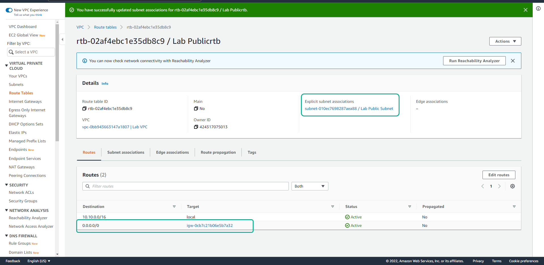
Task: Copy the Main value via clipboard icon
Action: pyautogui.click(x=196, y=108)
